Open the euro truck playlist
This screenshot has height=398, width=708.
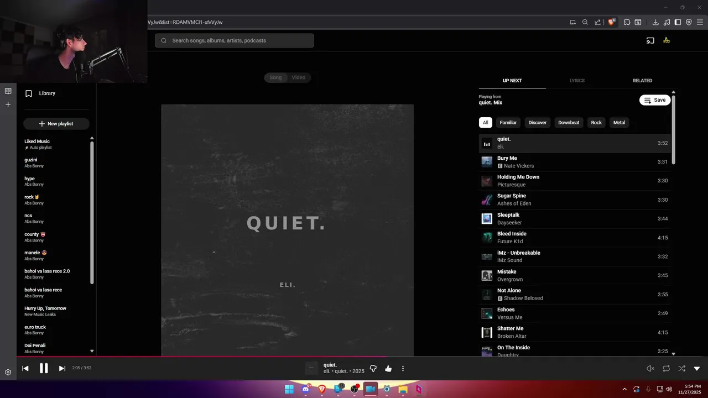(55, 330)
